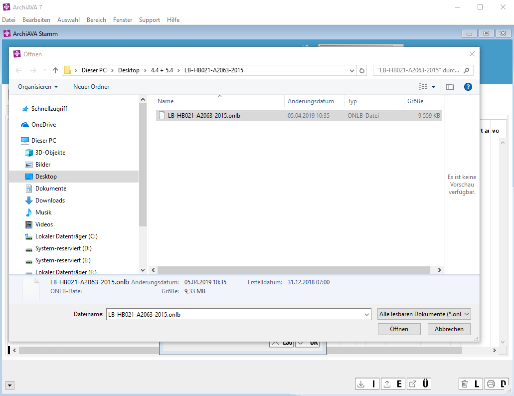514x396 pixels.
Task: Sort files by Größe column
Action: click(424, 101)
